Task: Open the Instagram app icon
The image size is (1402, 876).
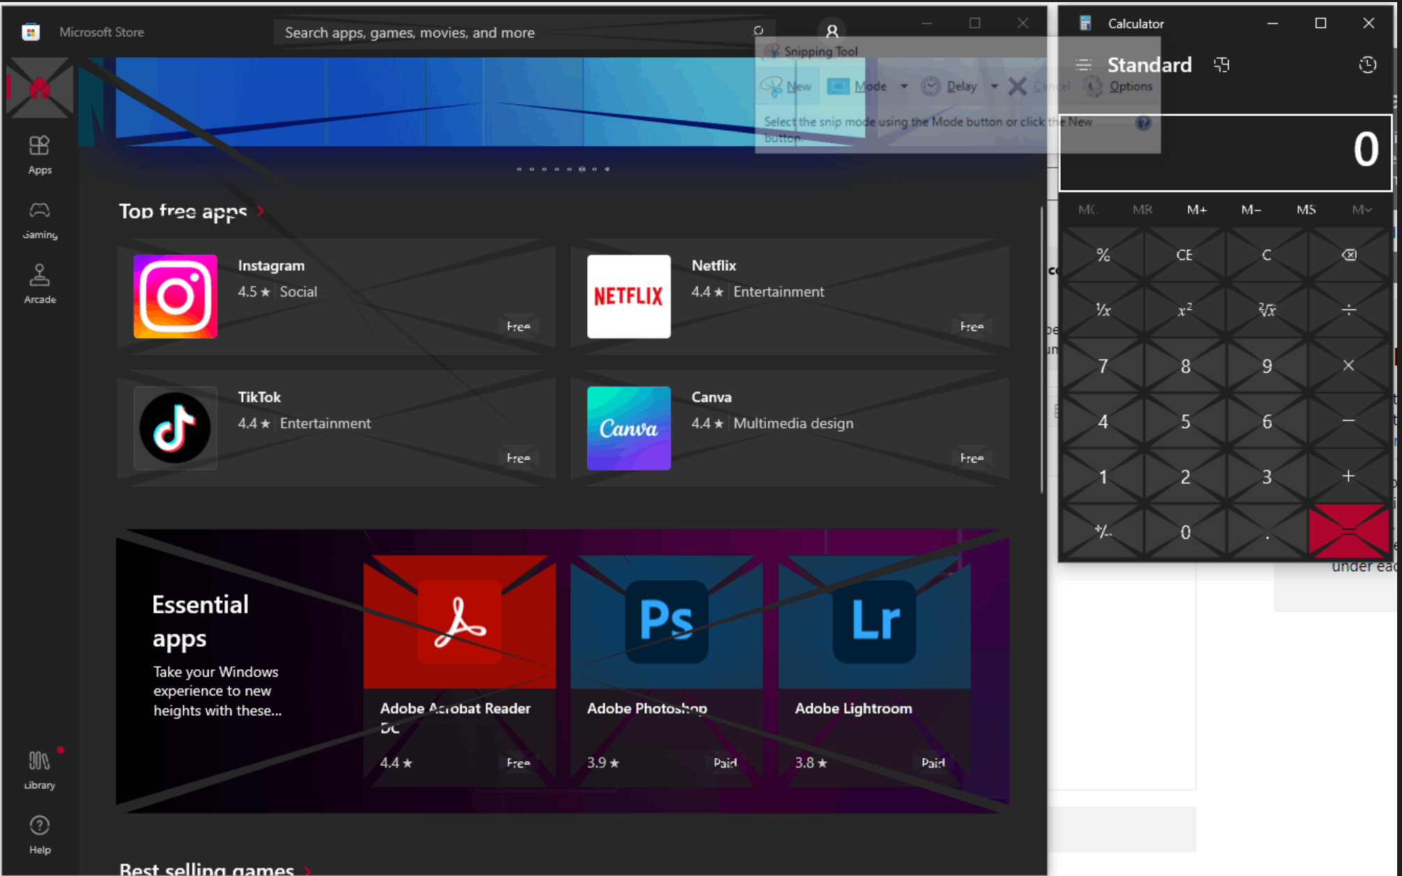Action: click(x=176, y=297)
